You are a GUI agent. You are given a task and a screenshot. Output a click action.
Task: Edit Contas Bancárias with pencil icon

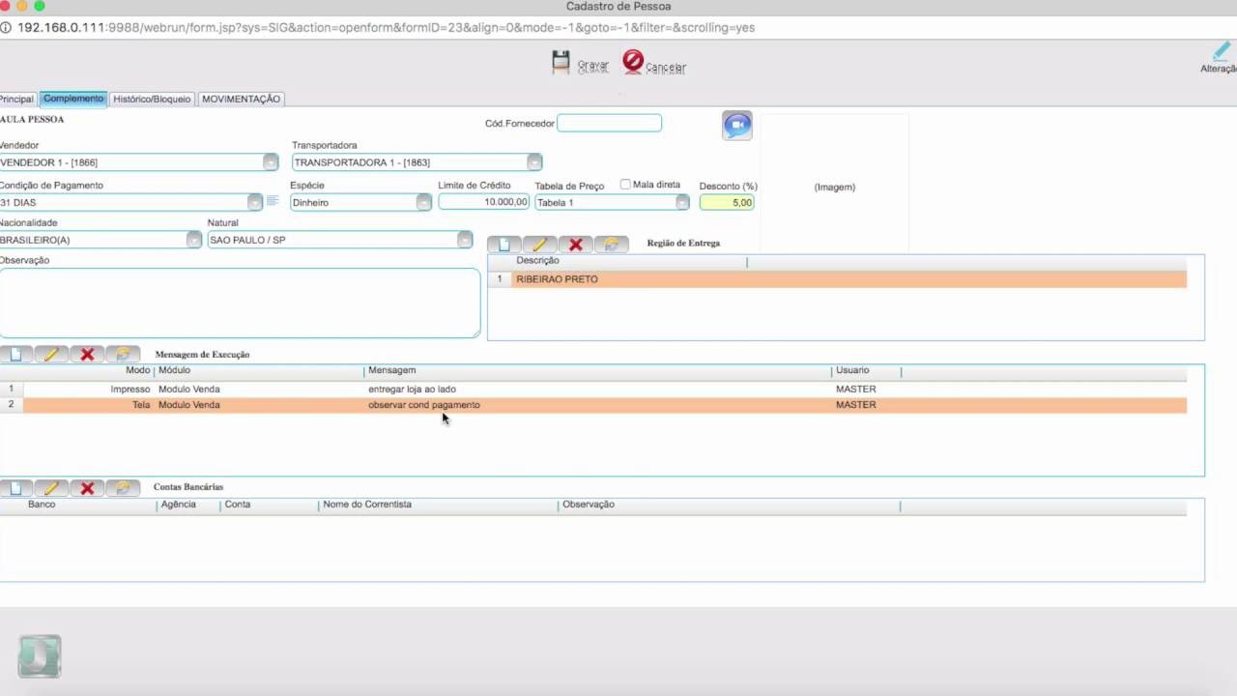click(51, 488)
